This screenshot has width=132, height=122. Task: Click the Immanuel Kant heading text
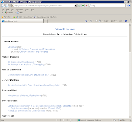click(10, 90)
